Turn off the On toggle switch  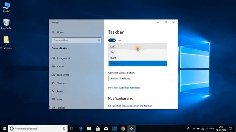(x=112, y=40)
